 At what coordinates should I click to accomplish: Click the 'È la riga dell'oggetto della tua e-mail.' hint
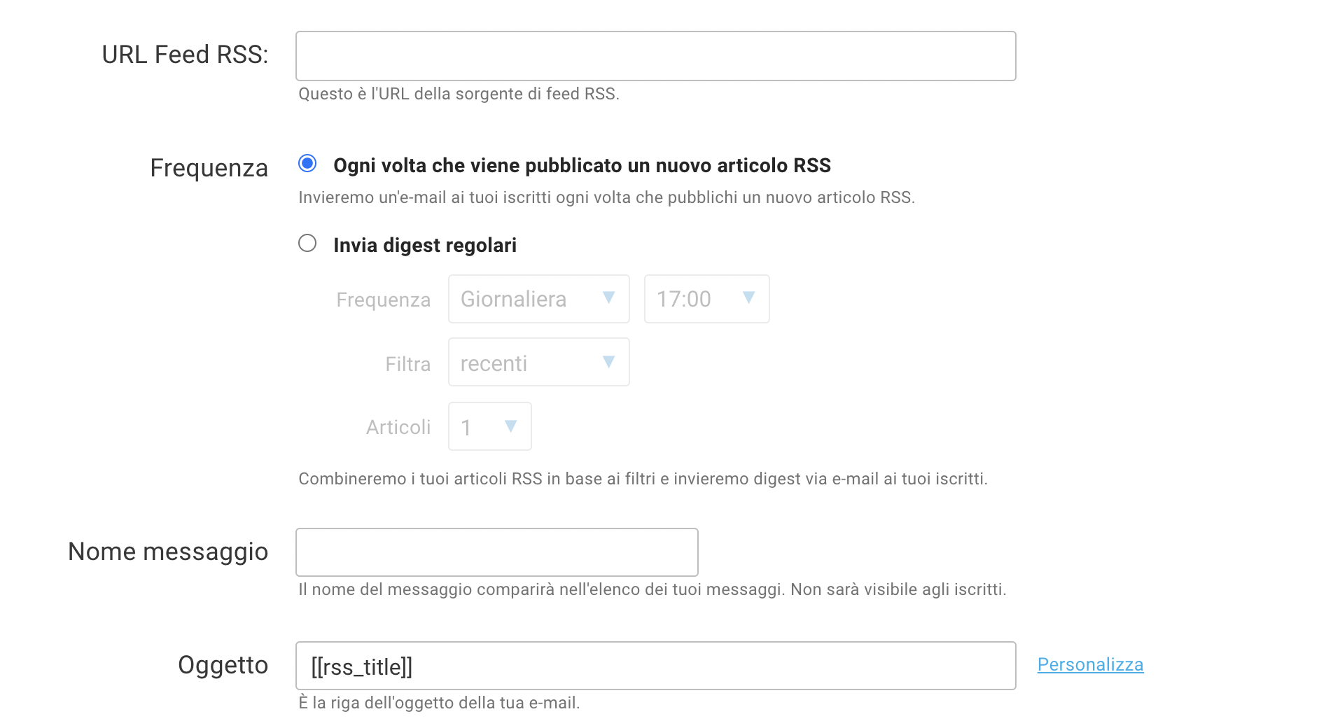tap(439, 703)
